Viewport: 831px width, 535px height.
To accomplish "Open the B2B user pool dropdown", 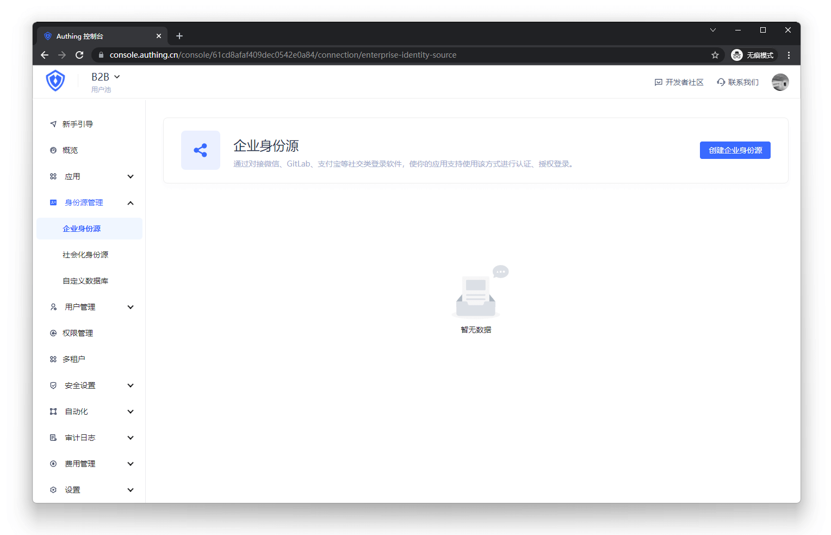I will [106, 77].
